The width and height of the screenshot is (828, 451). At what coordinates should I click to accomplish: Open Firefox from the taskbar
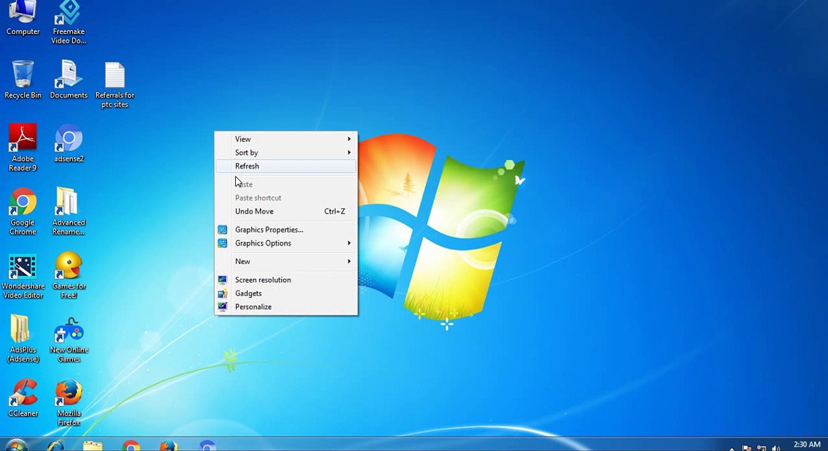[168, 445]
